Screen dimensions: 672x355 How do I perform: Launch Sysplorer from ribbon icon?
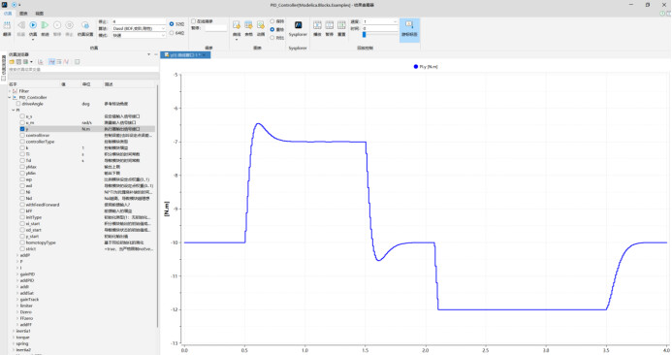click(298, 25)
